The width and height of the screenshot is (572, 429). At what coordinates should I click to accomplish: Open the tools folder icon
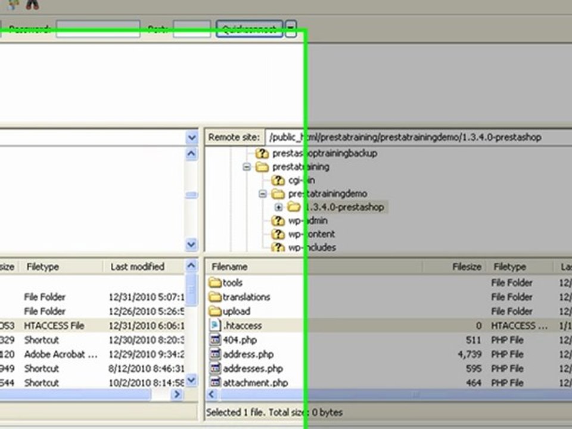(x=215, y=282)
